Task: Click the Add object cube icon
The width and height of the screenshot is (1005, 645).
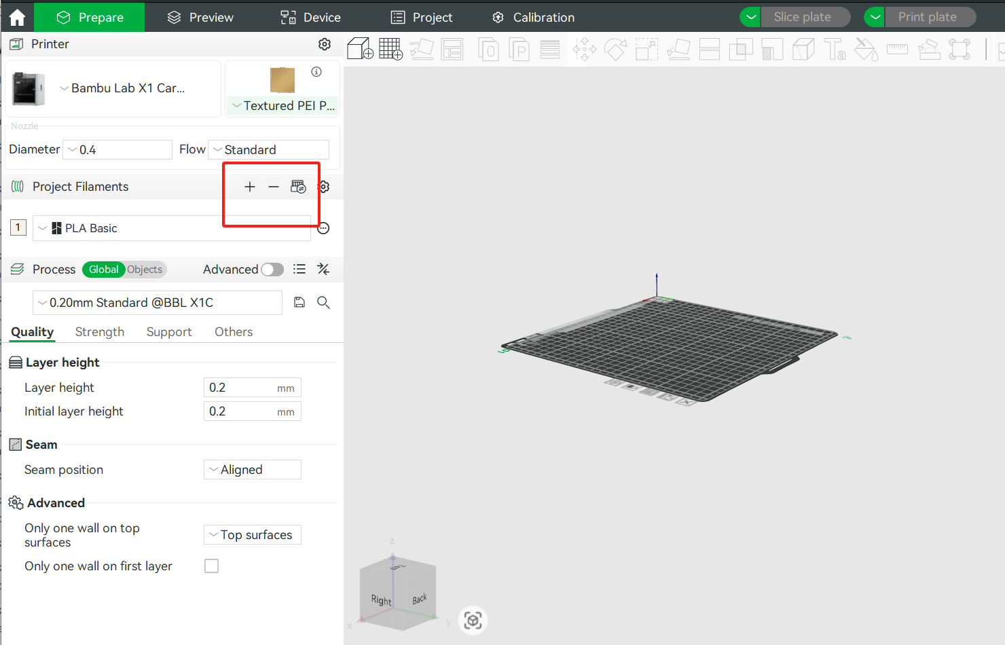Action: [x=360, y=50]
